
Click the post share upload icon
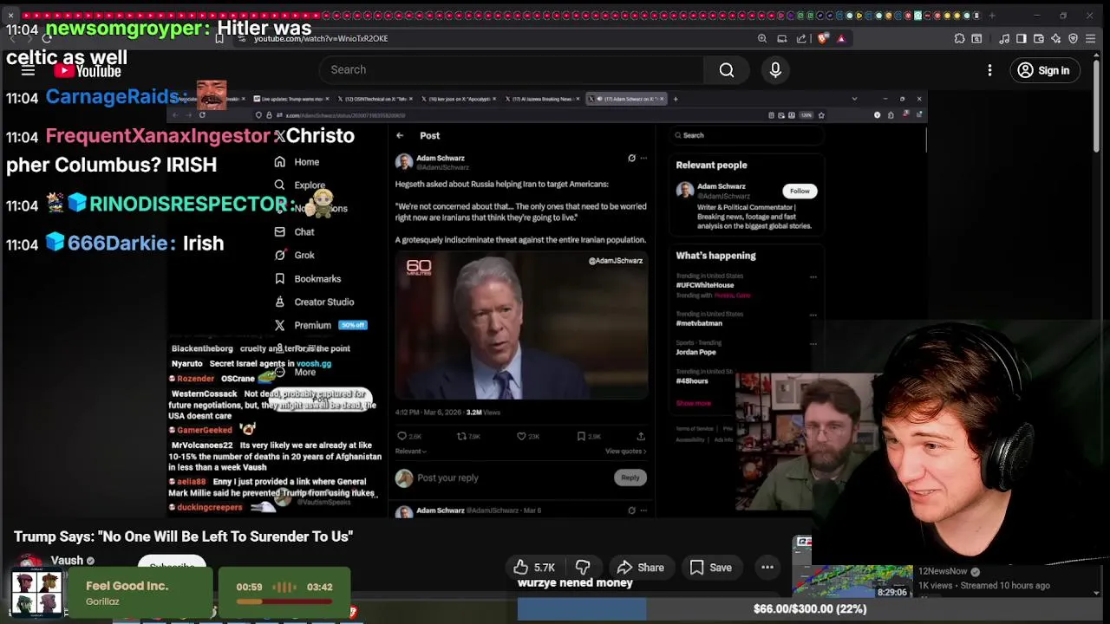pyautogui.click(x=641, y=437)
